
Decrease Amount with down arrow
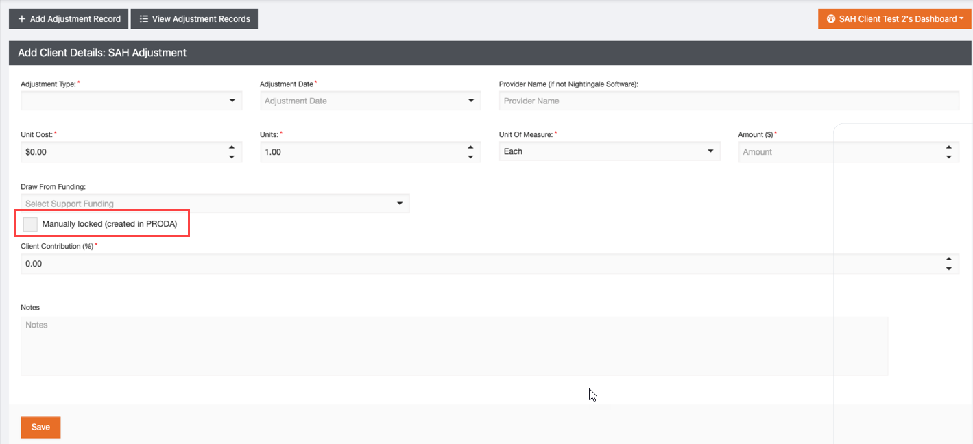948,157
